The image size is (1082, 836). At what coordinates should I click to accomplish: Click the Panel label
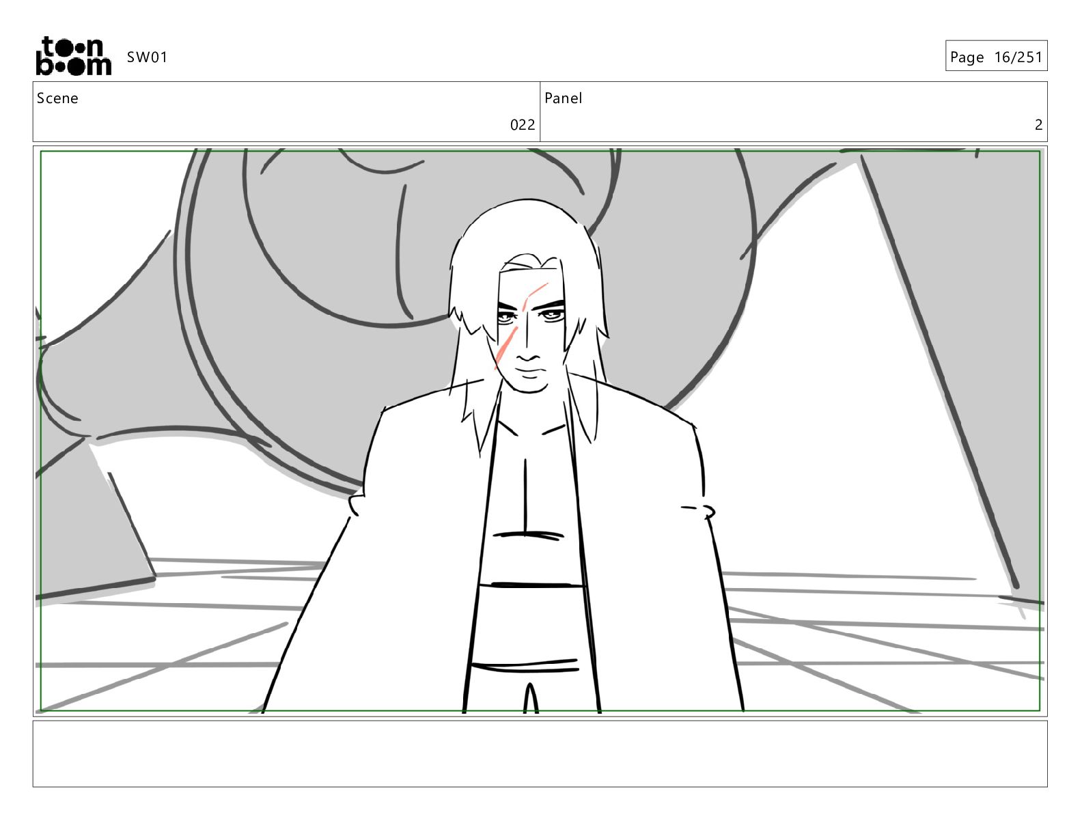563,98
